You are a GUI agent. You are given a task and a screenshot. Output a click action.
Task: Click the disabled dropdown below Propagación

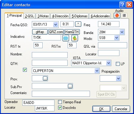[113, 88]
